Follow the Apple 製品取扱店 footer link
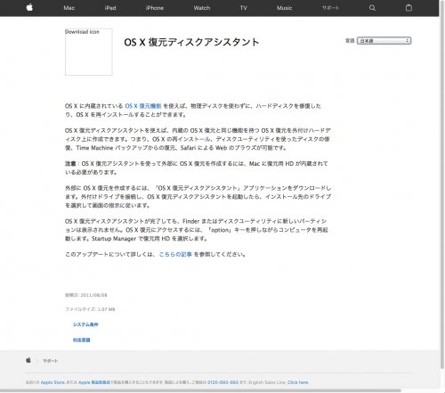The image size is (445, 393). [94, 382]
